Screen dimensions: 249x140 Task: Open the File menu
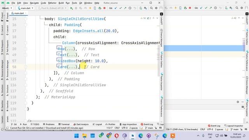[13, 3]
